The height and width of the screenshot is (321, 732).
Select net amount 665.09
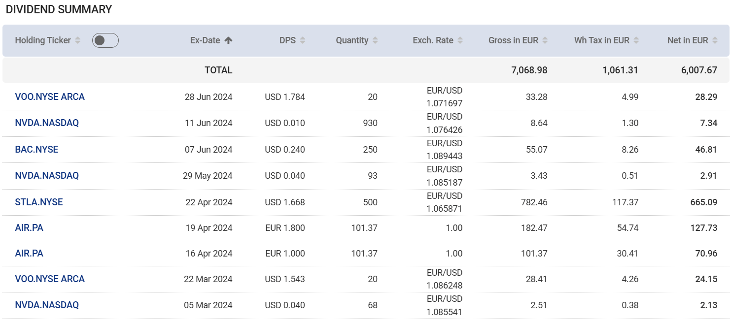click(x=704, y=202)
